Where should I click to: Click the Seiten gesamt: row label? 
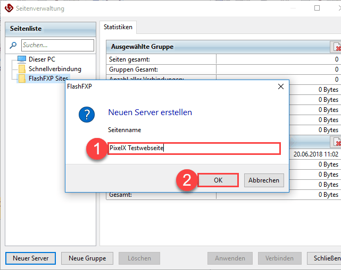pyautogui.click(x=129, y=59)
